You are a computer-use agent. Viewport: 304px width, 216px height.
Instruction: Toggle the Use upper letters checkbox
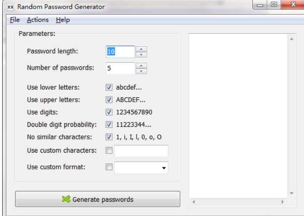(x=109, y=100)
